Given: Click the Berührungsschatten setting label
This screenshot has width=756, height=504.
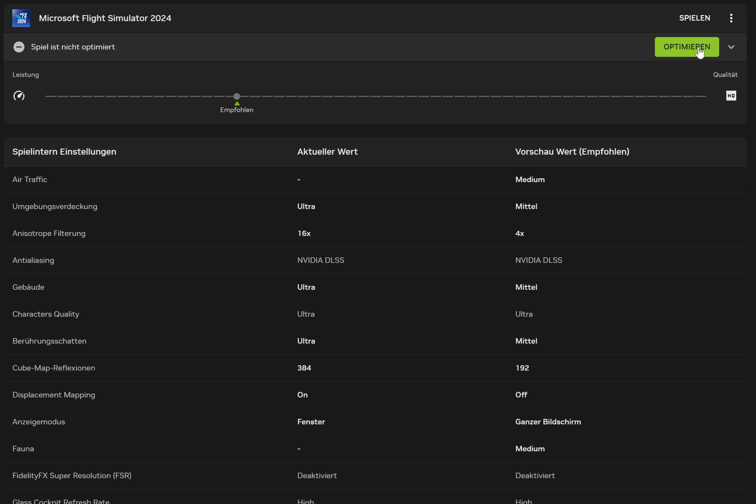Looking at the screenshot, I should coord(49,341).
